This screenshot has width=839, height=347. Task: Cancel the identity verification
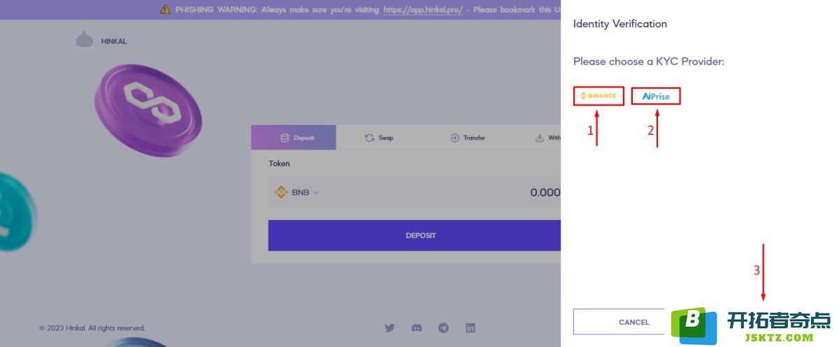click(619, 322)
